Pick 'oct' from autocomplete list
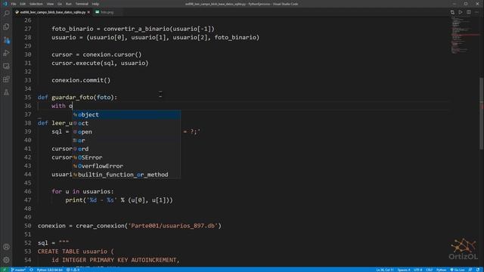The image size is (484, 272). (x=126, y=123)
